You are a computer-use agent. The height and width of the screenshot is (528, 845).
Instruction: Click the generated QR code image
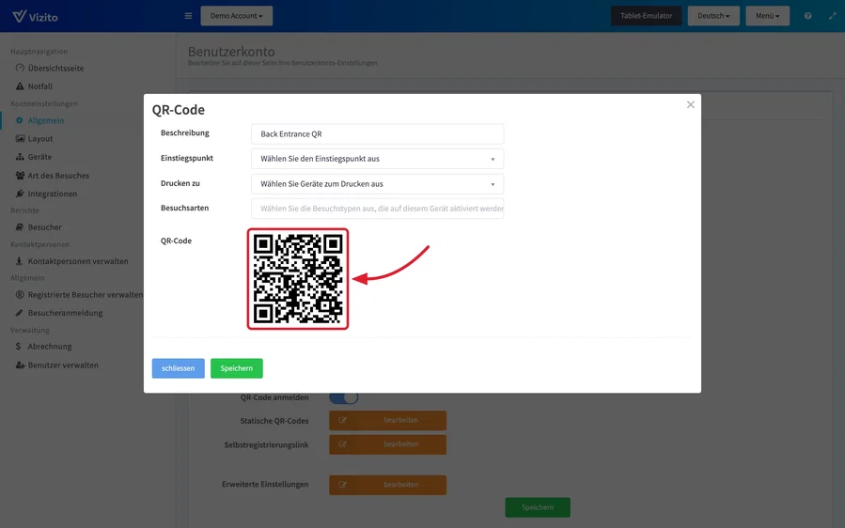298,278
